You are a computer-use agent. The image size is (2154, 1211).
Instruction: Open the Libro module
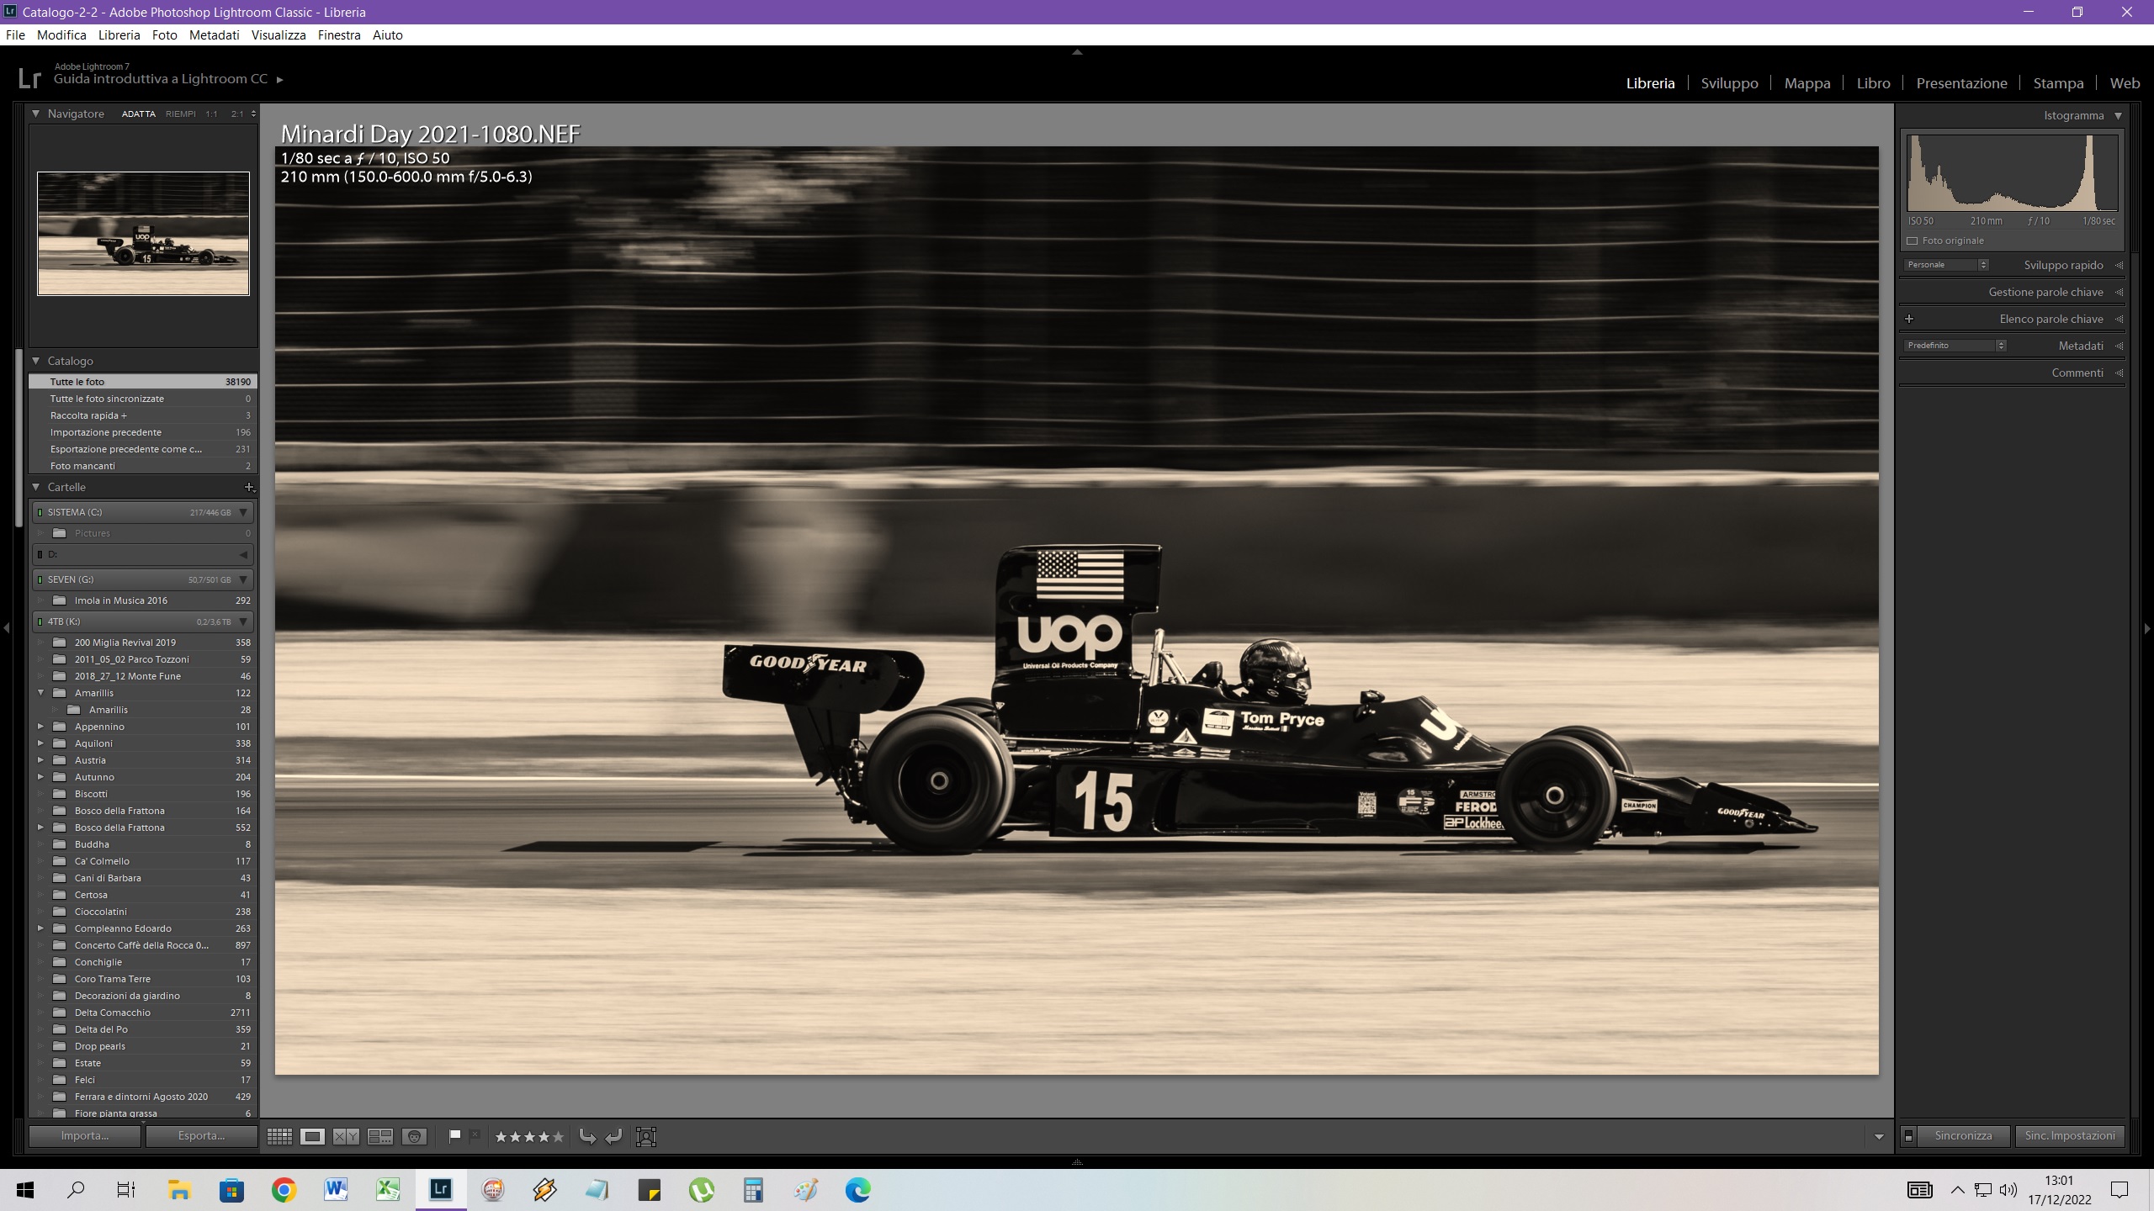click(1873, 83)
